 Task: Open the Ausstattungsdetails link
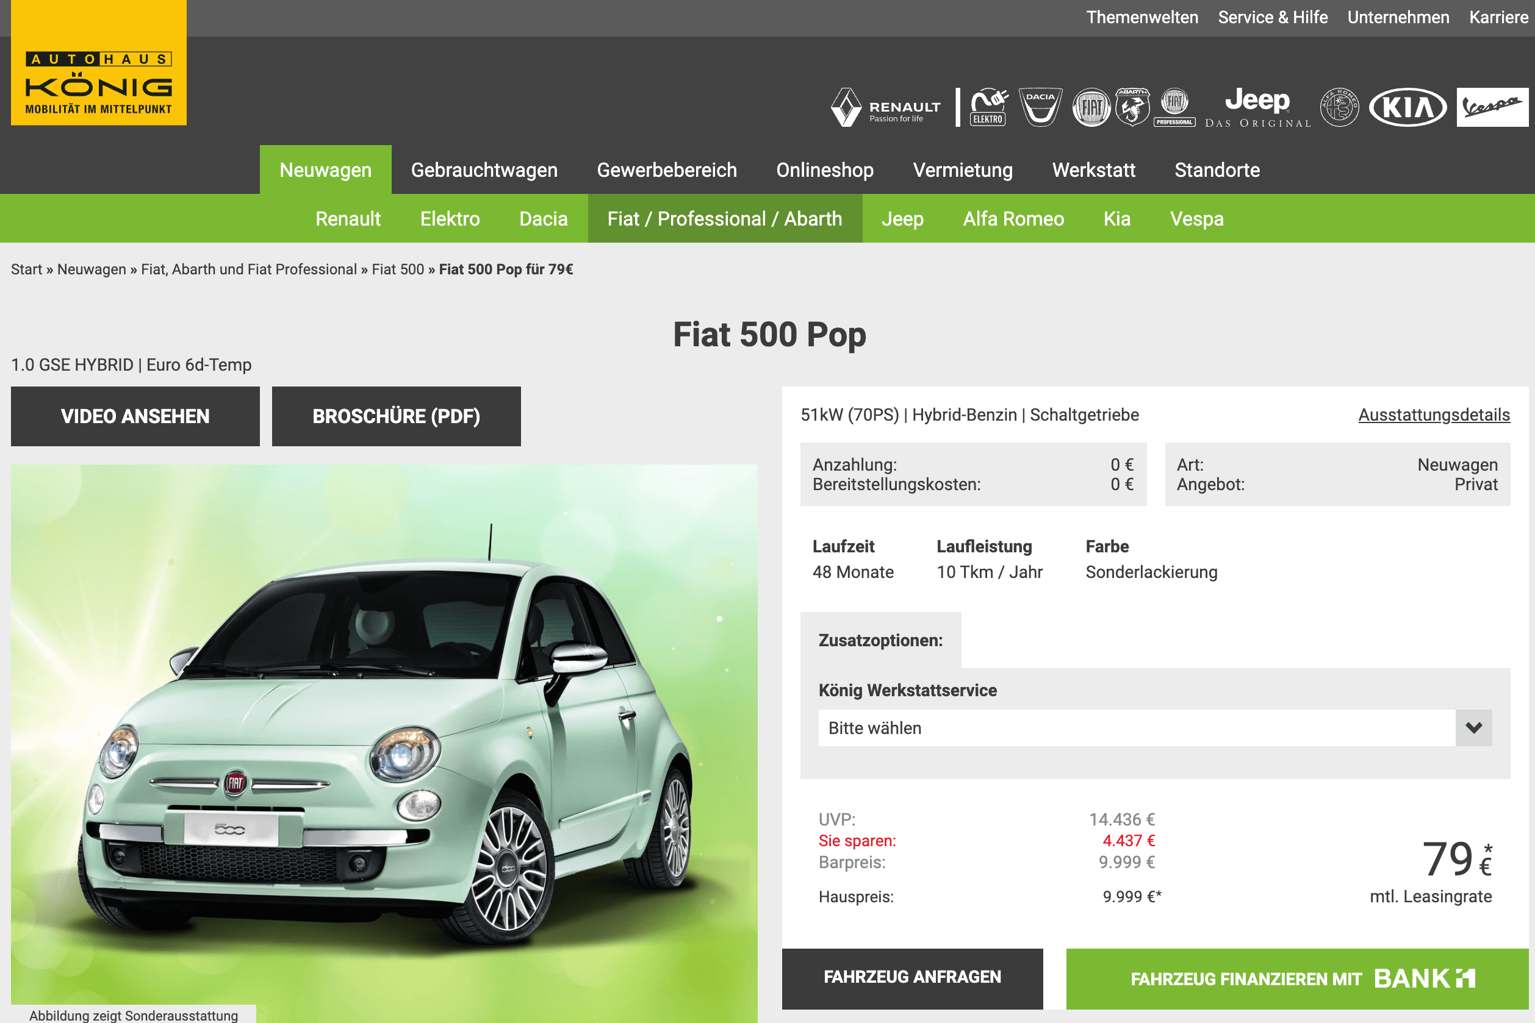1434,415
